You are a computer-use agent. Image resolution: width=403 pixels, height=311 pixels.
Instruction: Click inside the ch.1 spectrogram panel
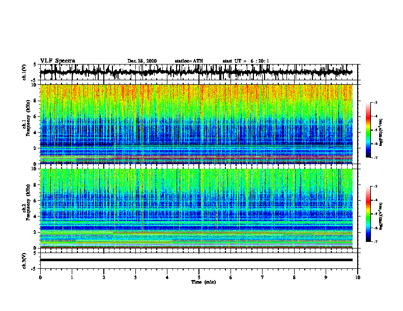tap(196, 124)
